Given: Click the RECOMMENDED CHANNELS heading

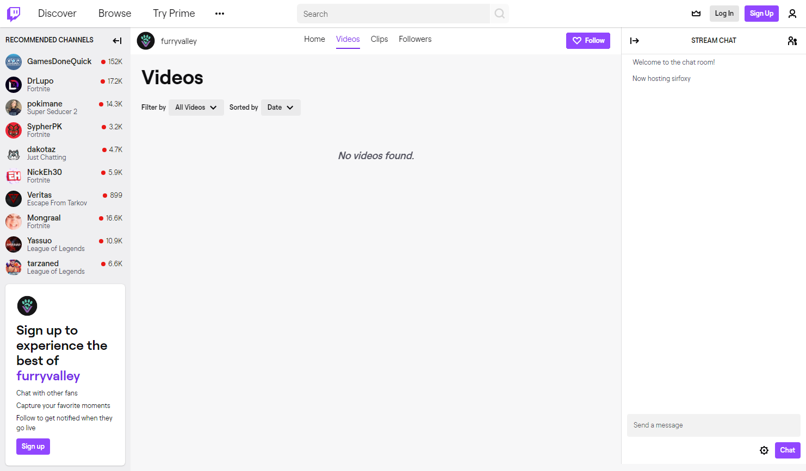Looking at the screenshot, I should coord(49,40).
